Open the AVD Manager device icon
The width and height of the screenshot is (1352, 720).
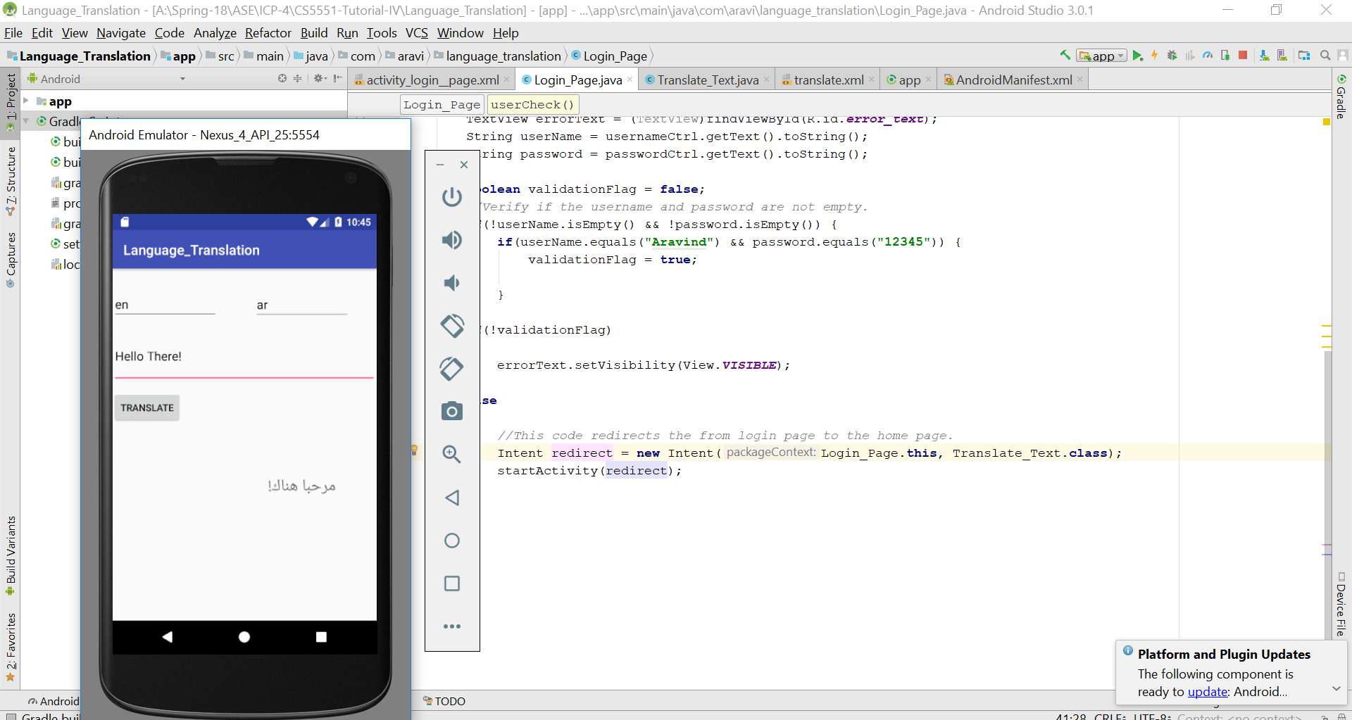(1282, 56)
